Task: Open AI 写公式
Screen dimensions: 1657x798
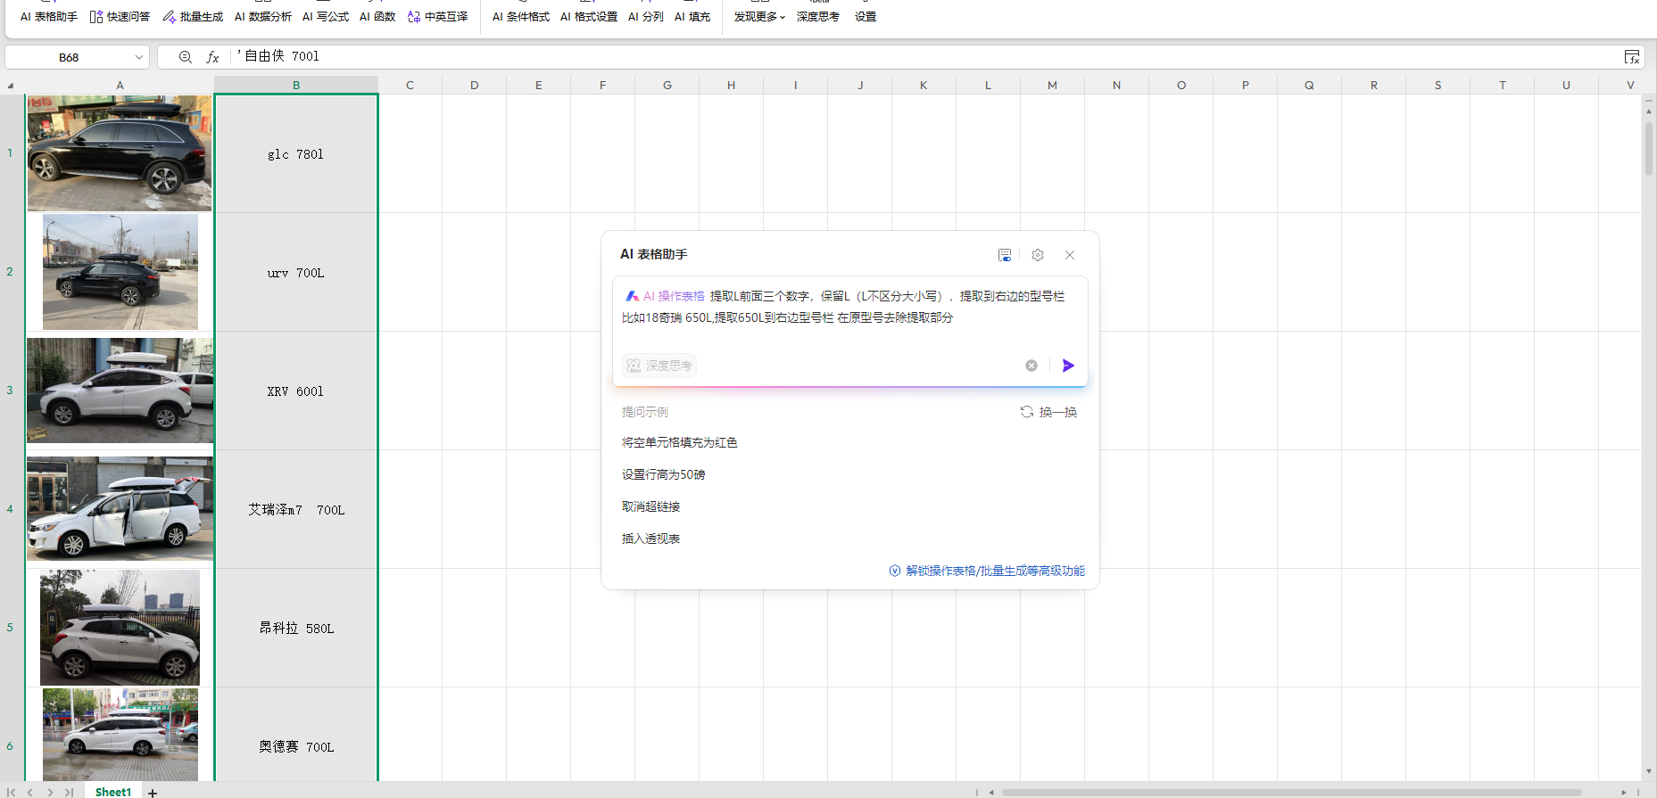Action: pyautogui.click(x=326, y=17)
